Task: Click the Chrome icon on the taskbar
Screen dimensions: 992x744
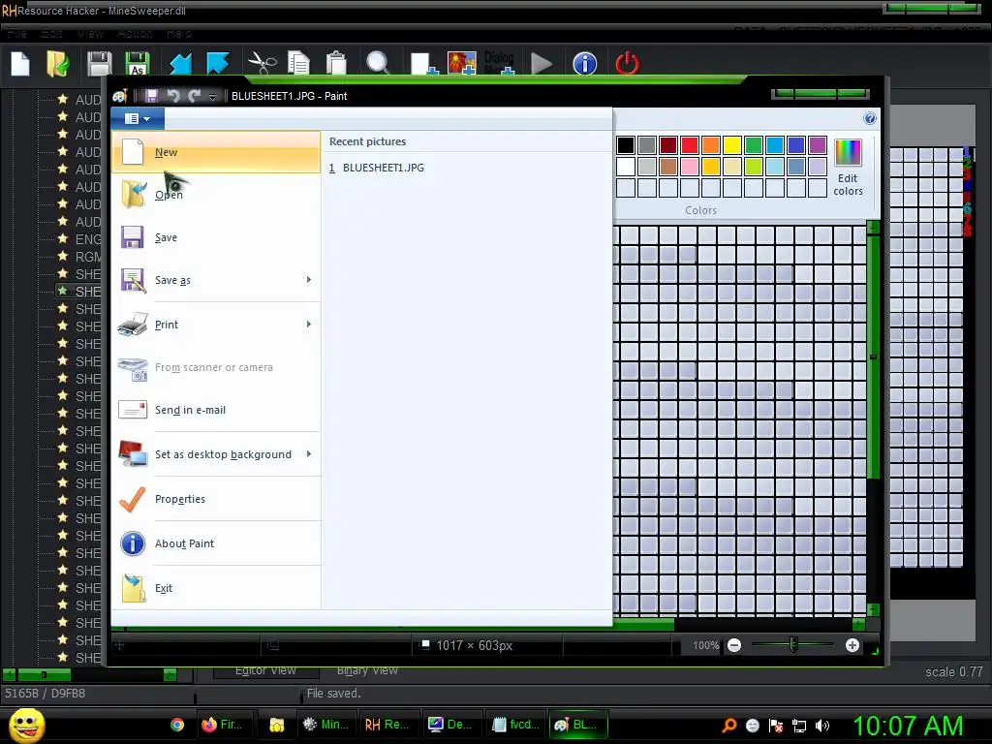Action: 177,725
